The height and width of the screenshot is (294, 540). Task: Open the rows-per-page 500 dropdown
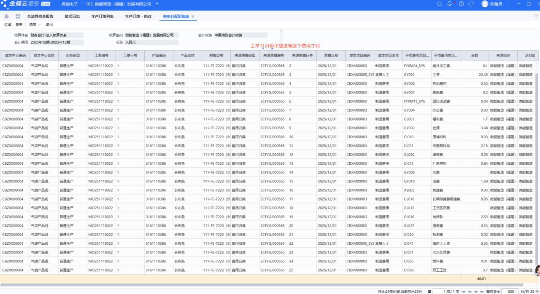click(x=510, y=291)
